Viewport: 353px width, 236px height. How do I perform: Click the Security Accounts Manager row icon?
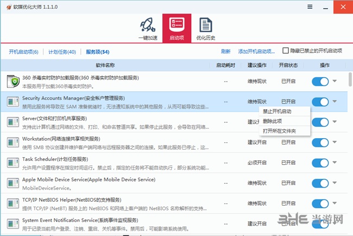pyautogui.click(x=13, y=102)
